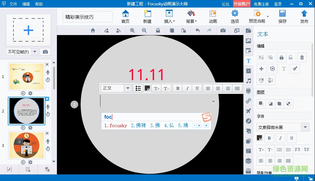Open the 文件 menu

[13, 4]
